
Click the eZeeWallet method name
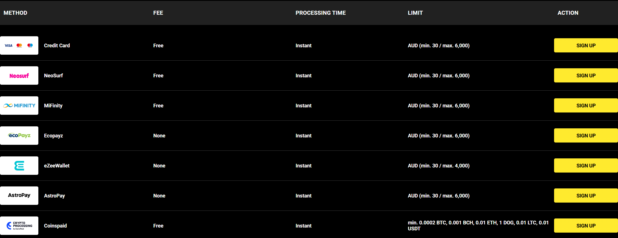coord(57,166)
